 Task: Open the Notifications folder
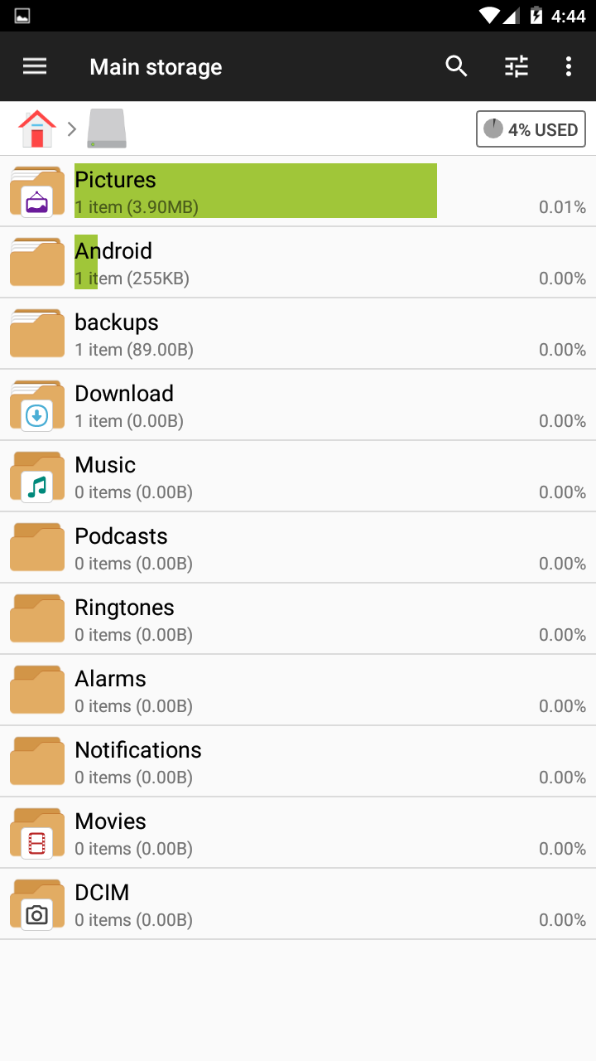click(248, 761)
